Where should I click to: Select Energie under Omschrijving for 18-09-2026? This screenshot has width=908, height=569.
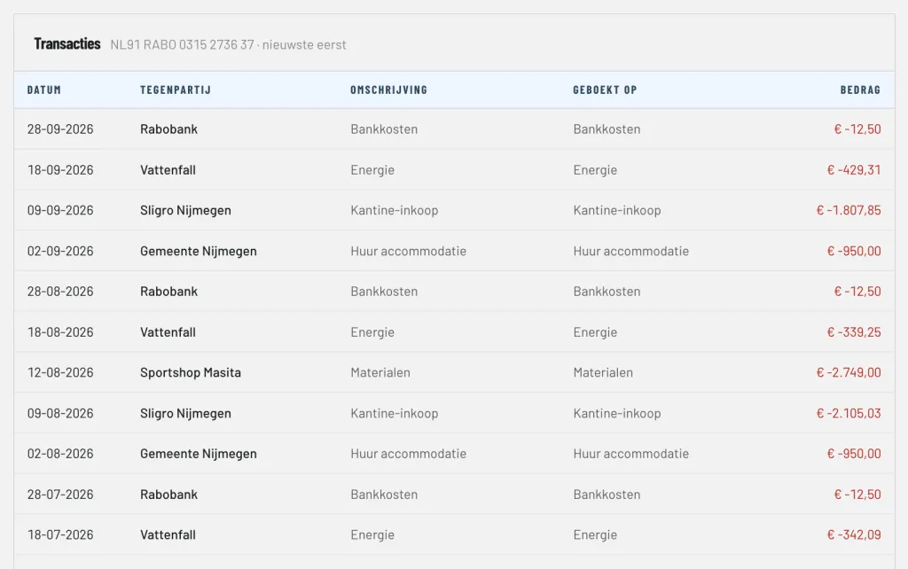[x=372, y=169]
